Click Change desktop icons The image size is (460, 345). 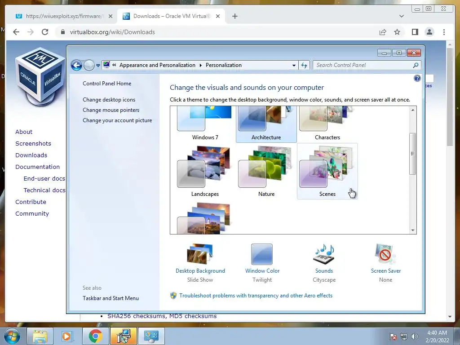[x=109, y=100]
